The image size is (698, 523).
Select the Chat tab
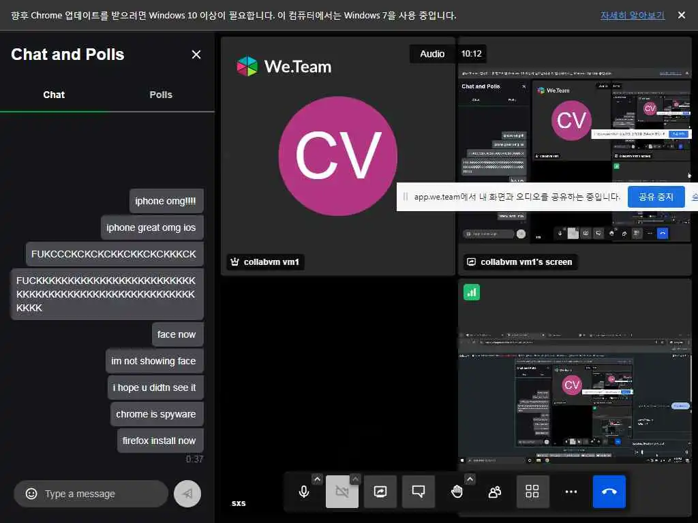[x=54, y=95]
